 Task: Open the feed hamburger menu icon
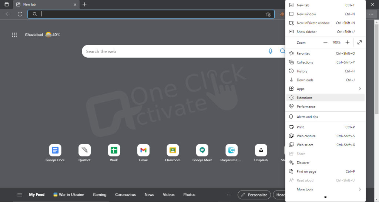(x=20, y=195)
